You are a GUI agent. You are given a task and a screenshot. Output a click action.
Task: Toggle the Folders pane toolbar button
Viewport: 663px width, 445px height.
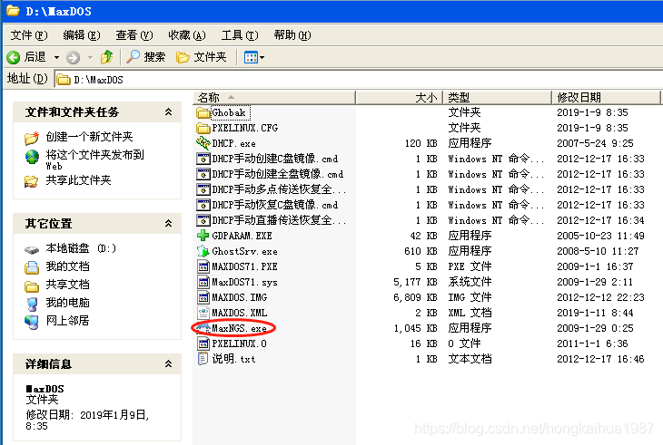[202, 57]
